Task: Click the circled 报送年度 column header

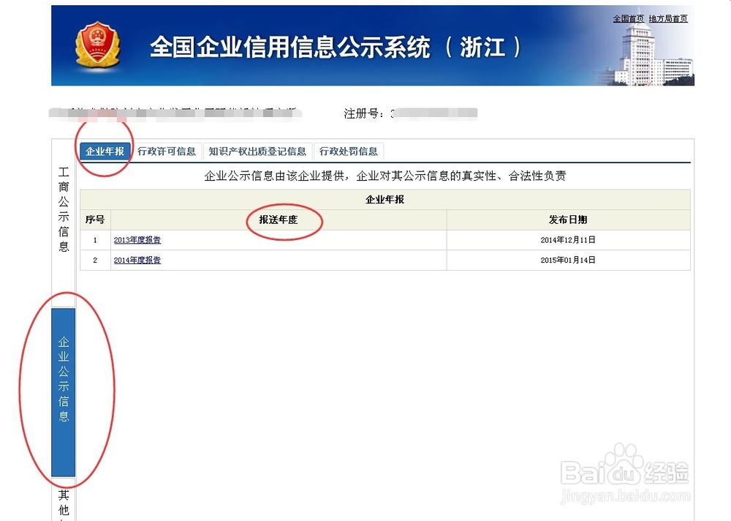Action: point(284,219)
